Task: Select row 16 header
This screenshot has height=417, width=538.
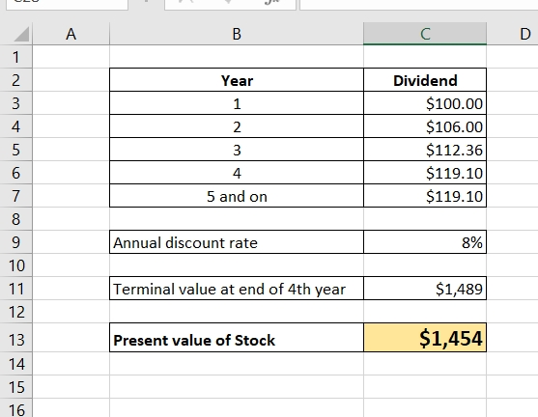Action: coord(16,408)
